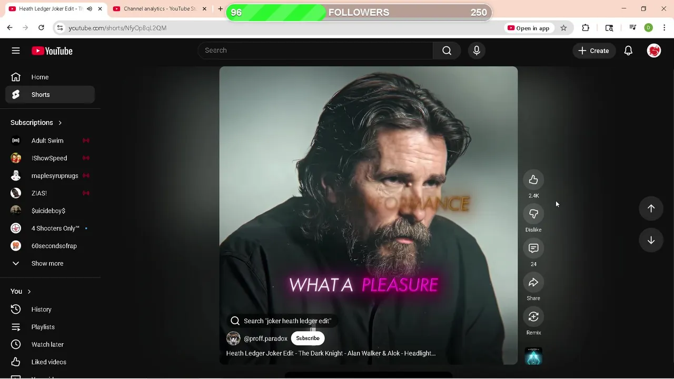Open Playlists in the sidebar
The width and height of the screenshot is (674, 379).
[50, 327]
